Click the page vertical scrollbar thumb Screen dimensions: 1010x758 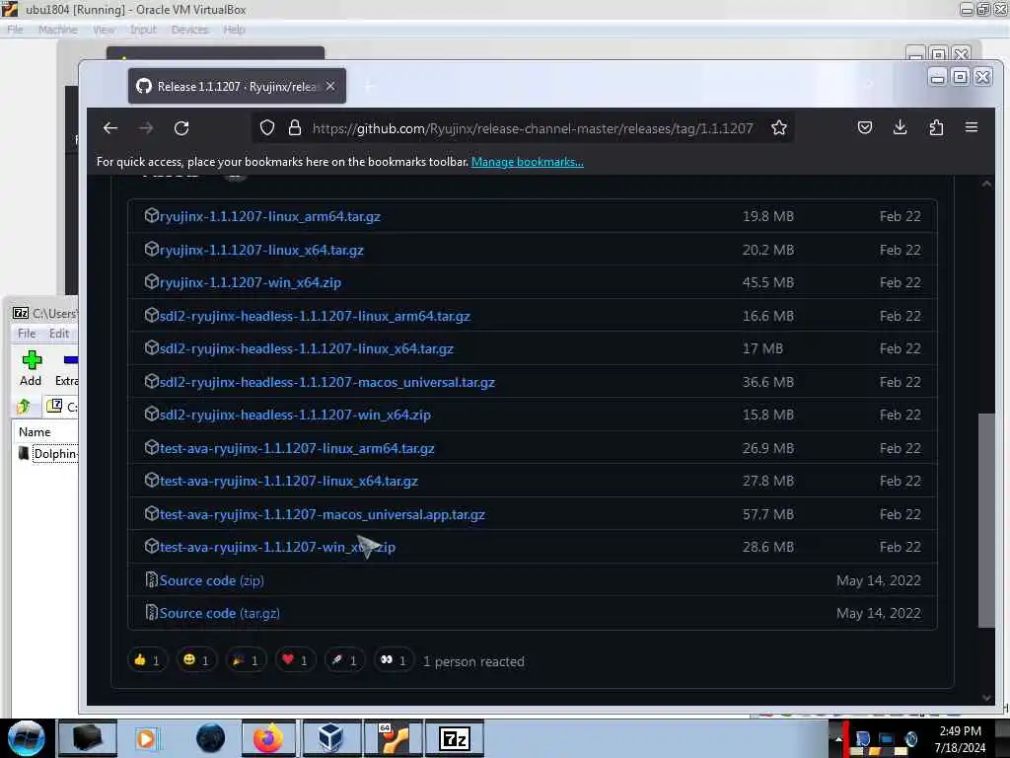coord(986,520)
